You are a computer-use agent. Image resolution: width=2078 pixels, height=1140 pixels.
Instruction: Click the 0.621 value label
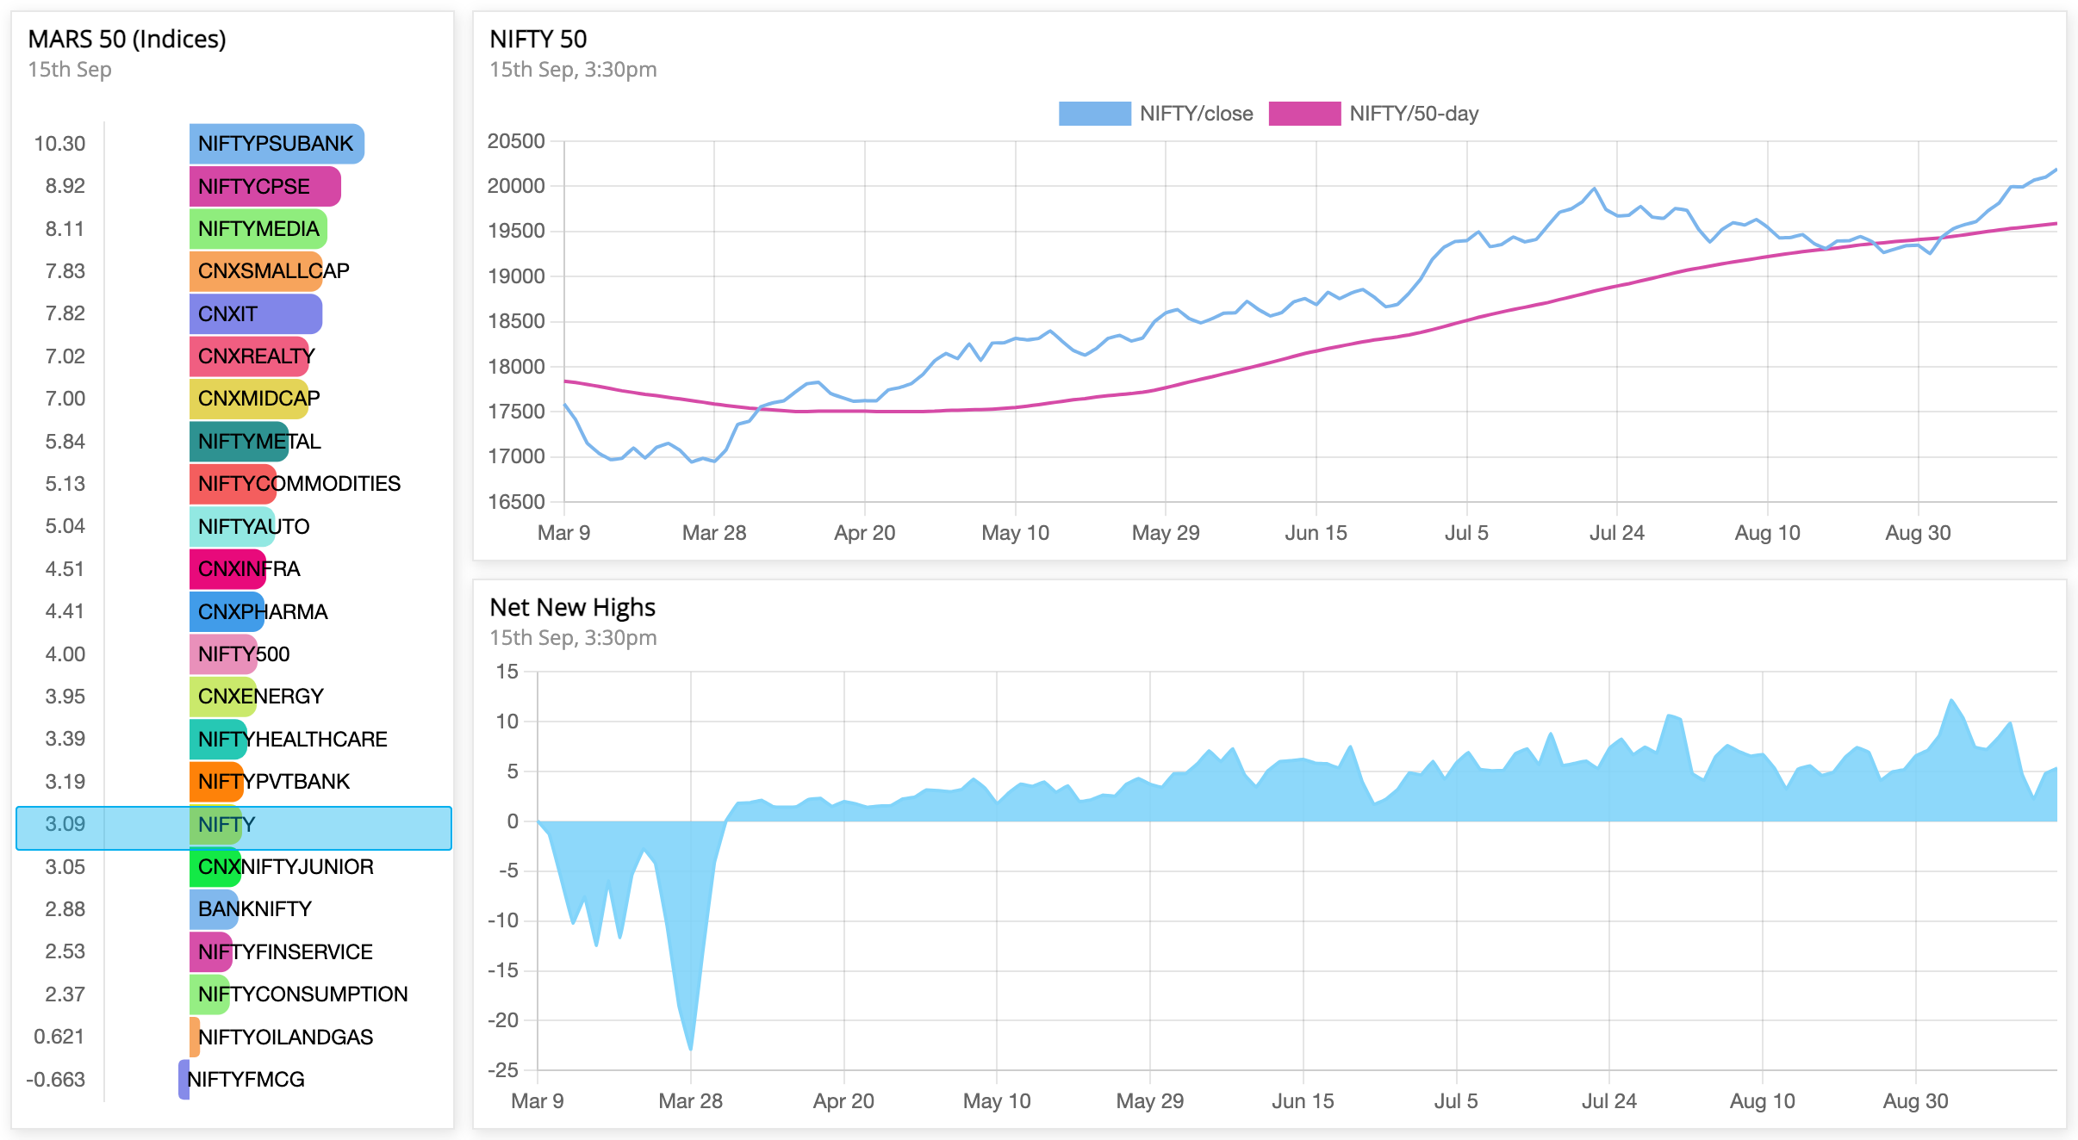coord(59,1037)
